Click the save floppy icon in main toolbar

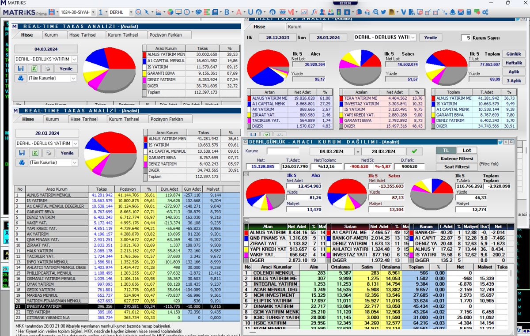pos(53,12)
